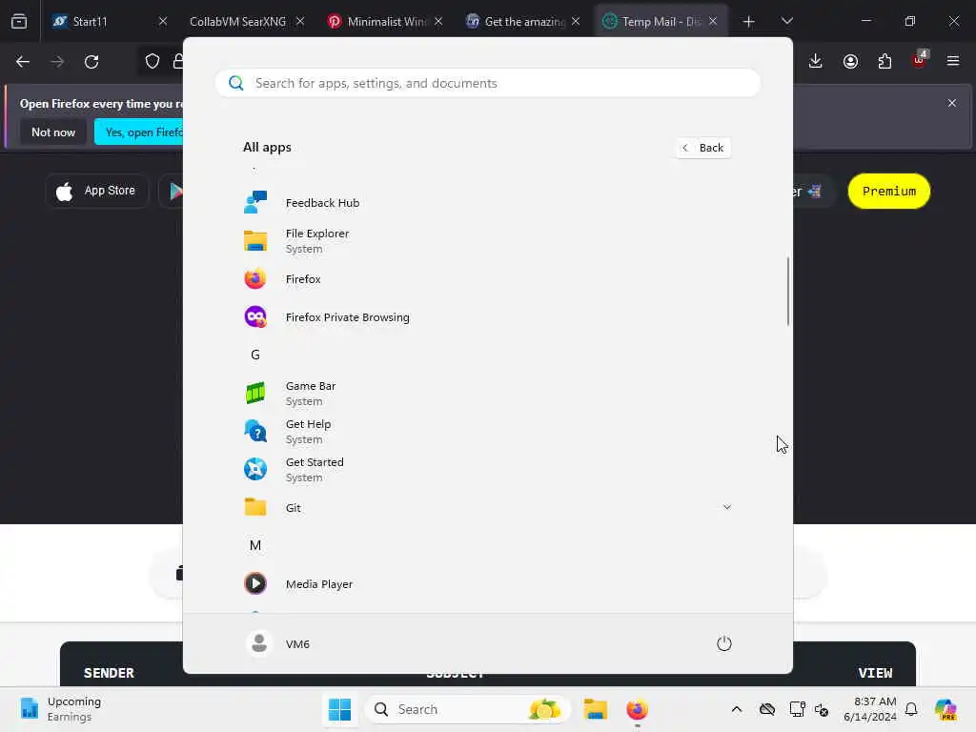
Task: Open the Start menu power options
Action: 724,643
